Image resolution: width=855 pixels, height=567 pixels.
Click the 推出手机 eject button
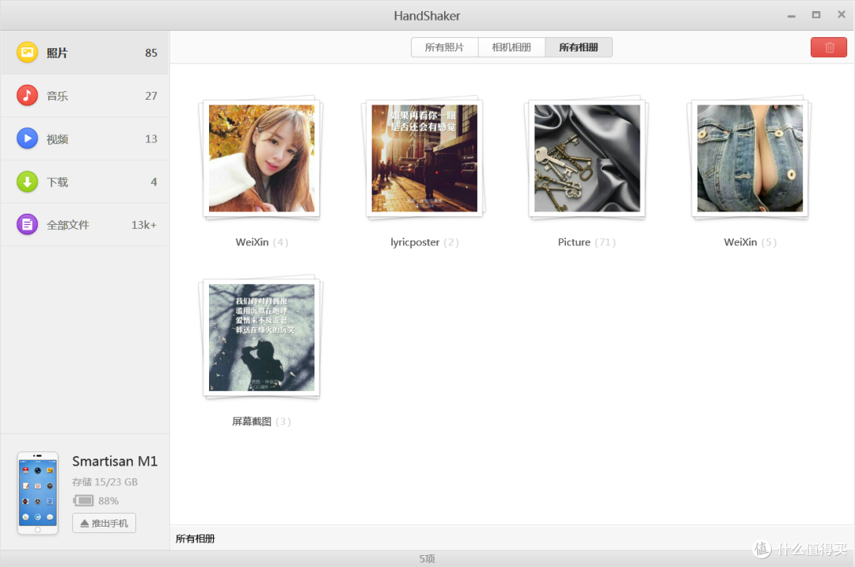point(104,523)
